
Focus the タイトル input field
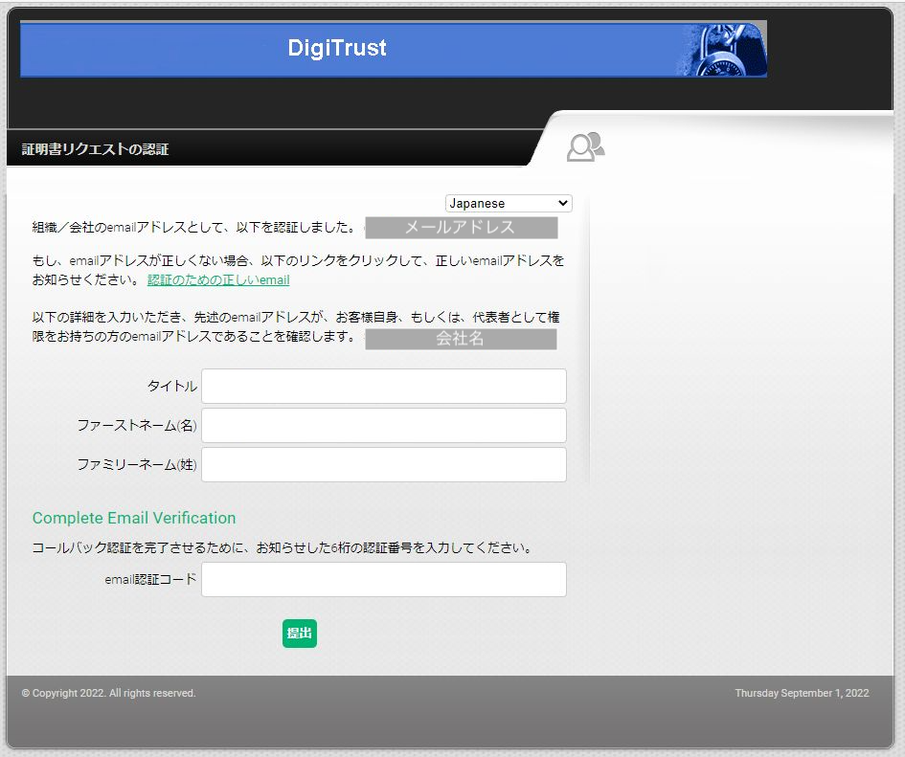tap(384, 386)
